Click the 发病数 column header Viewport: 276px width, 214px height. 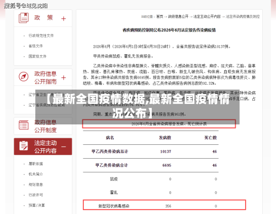pos(165,138)
